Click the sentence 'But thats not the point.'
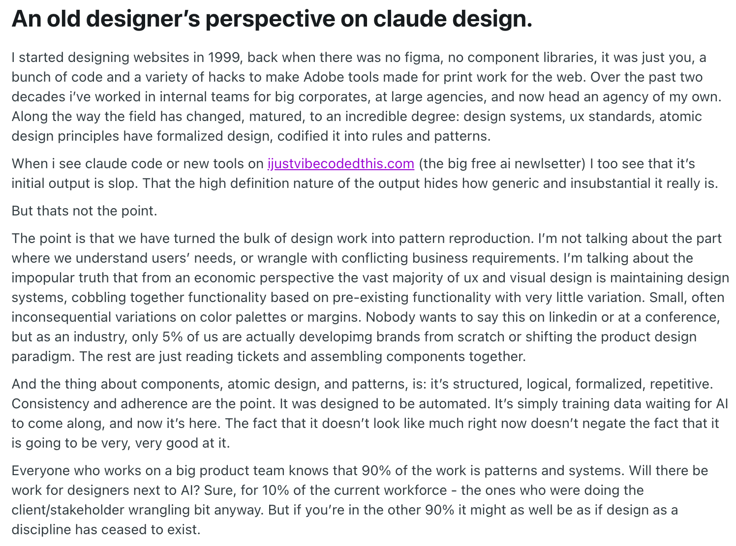The width and height of the screenshot is (736, 546). pos(85,211)
